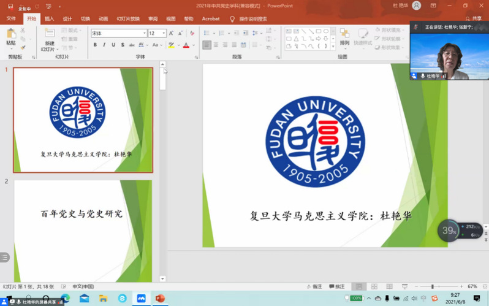Toggle italic formatting
This screenshot has height=306, width=489.
coord(104,45)
